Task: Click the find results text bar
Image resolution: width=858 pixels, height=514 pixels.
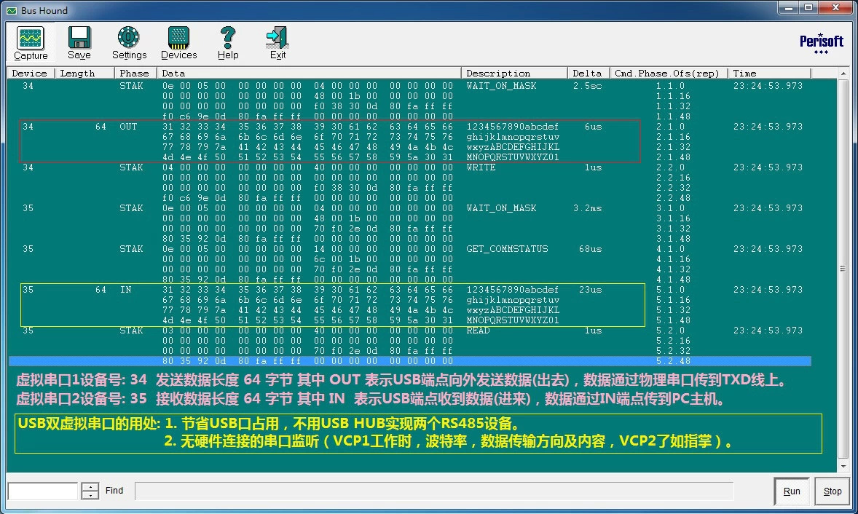Action: click(434, 491)
